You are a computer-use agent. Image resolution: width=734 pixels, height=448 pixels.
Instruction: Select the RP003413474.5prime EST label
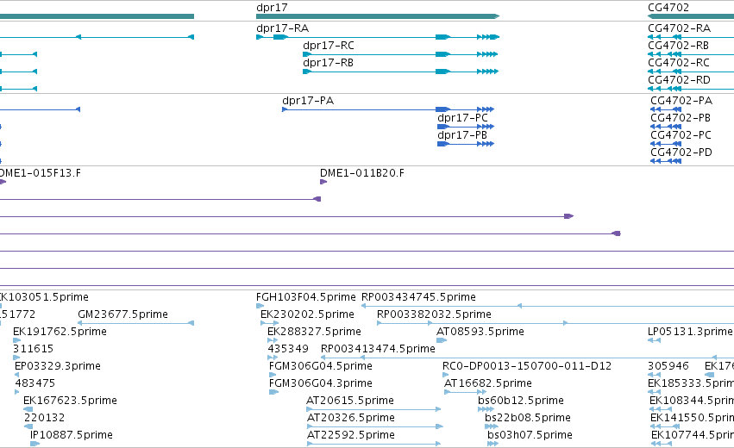click(x=379, y=349)
